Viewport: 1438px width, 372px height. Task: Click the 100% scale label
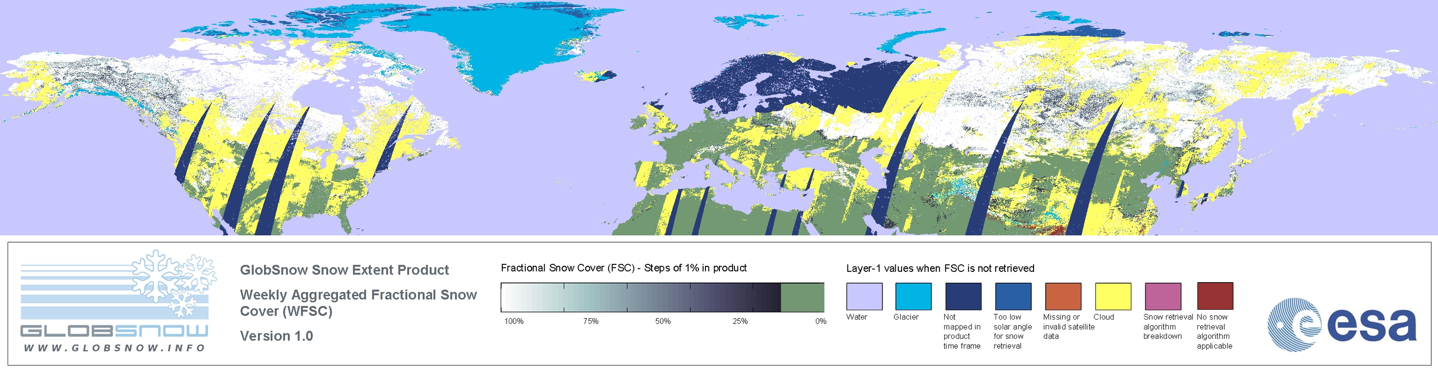point(514,321)
